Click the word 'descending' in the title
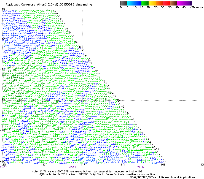Viewport: 204px width, 179px height. (x=84, y=5)
